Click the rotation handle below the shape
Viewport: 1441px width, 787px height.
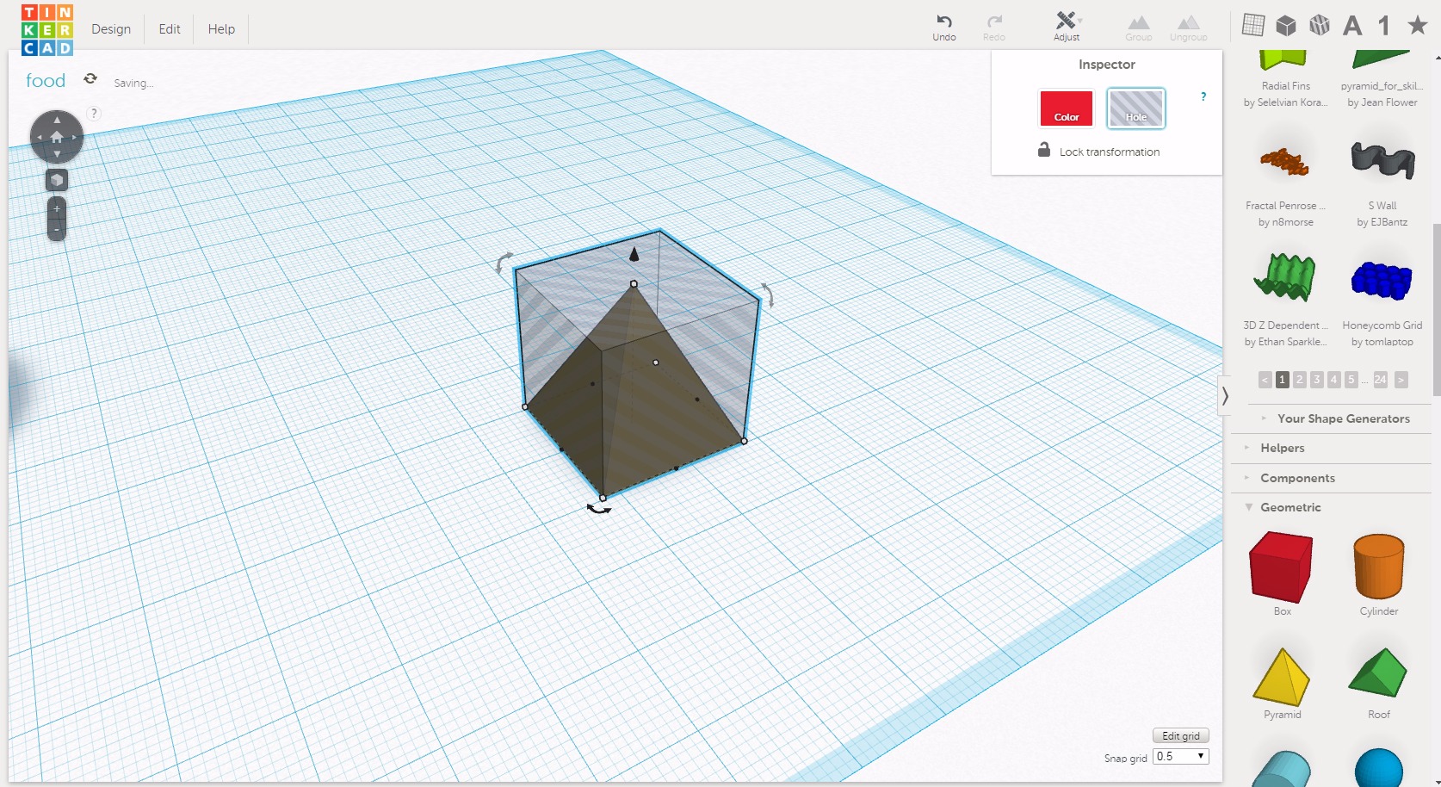coord(599,509)
